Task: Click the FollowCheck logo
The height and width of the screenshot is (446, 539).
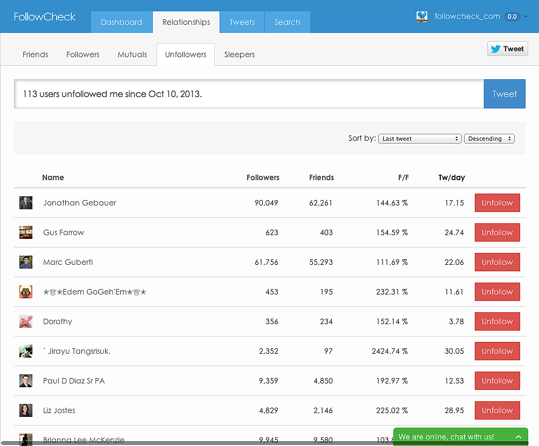Action: [x=45, y=17]
